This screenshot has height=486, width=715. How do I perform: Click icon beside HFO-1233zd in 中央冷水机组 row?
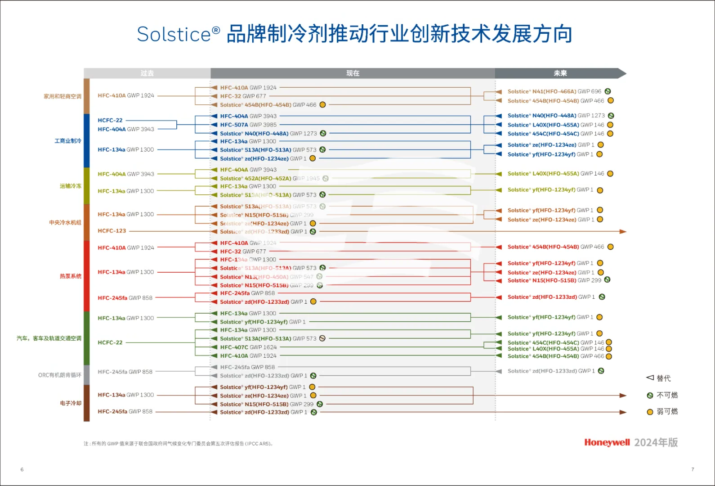[x=313, y=232]
